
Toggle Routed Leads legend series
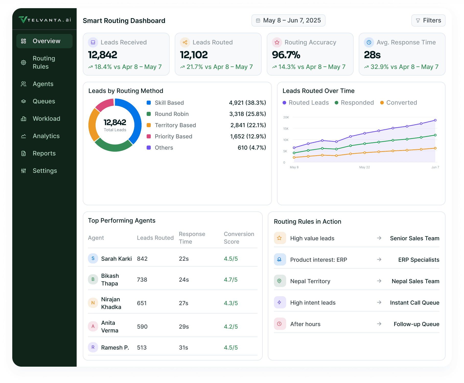(x=306, y=103)
